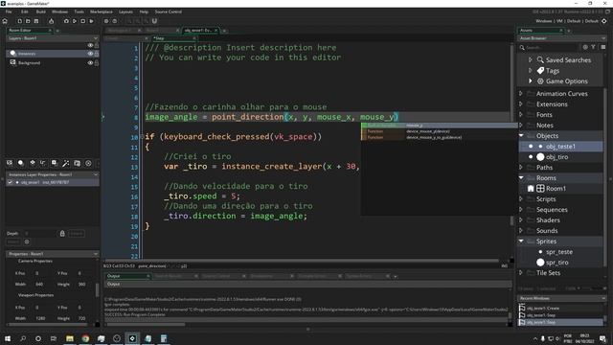This screenshot has width=613, height=345.
Task: Create a new path layer icon
Action: tap(43, 163)
